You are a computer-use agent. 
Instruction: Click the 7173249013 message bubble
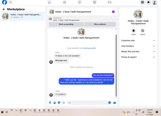(60, 95)
